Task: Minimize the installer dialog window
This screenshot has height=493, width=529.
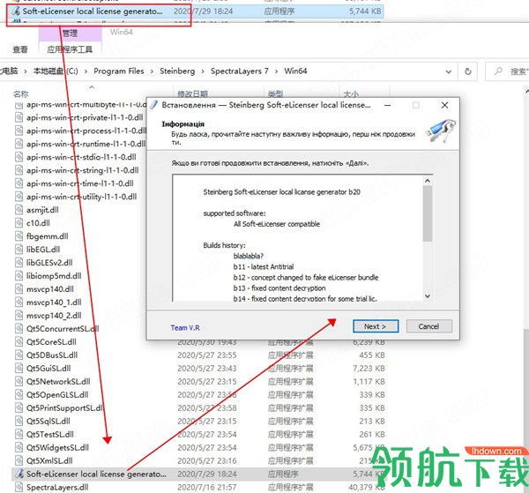Action: (x=388, y=105)
